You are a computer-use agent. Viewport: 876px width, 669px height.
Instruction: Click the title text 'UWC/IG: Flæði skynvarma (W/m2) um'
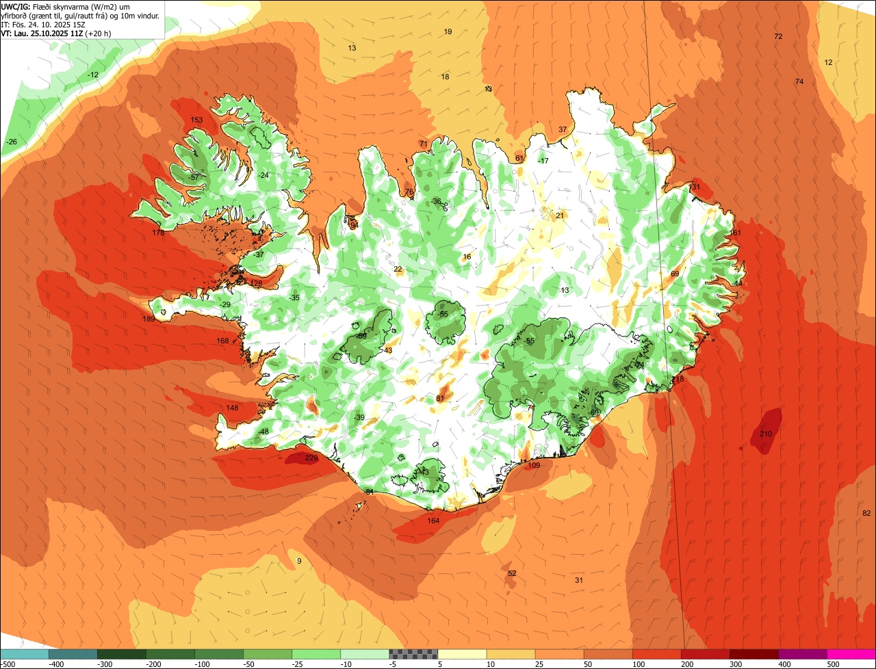(x=66, y=7)
